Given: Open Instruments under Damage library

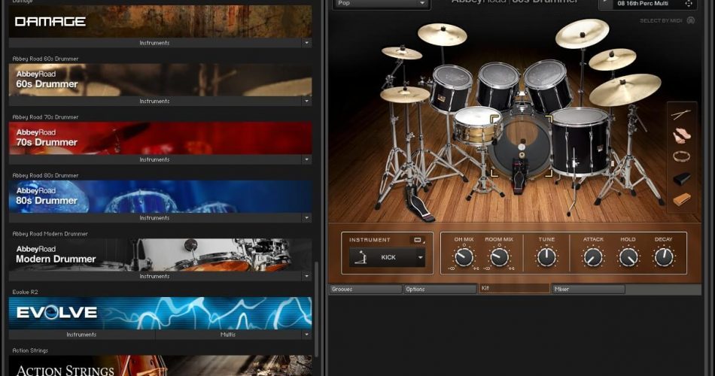Looking at the screenshot, I should [155, 43].
